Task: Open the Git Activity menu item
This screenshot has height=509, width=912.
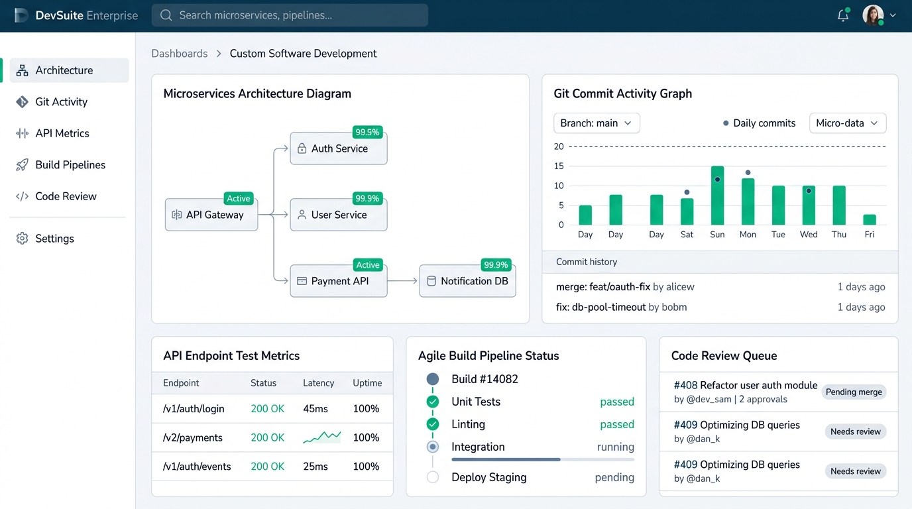Action: tap(69, 101)
